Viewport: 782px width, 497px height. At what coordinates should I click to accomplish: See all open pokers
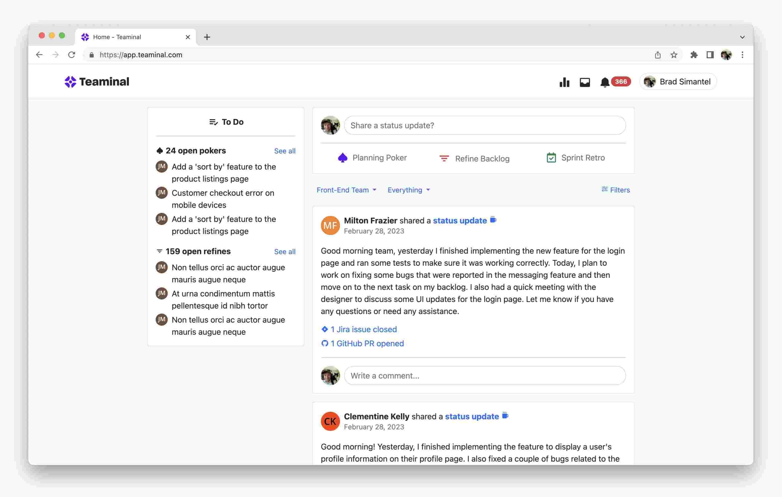click(x=285, y=151)
